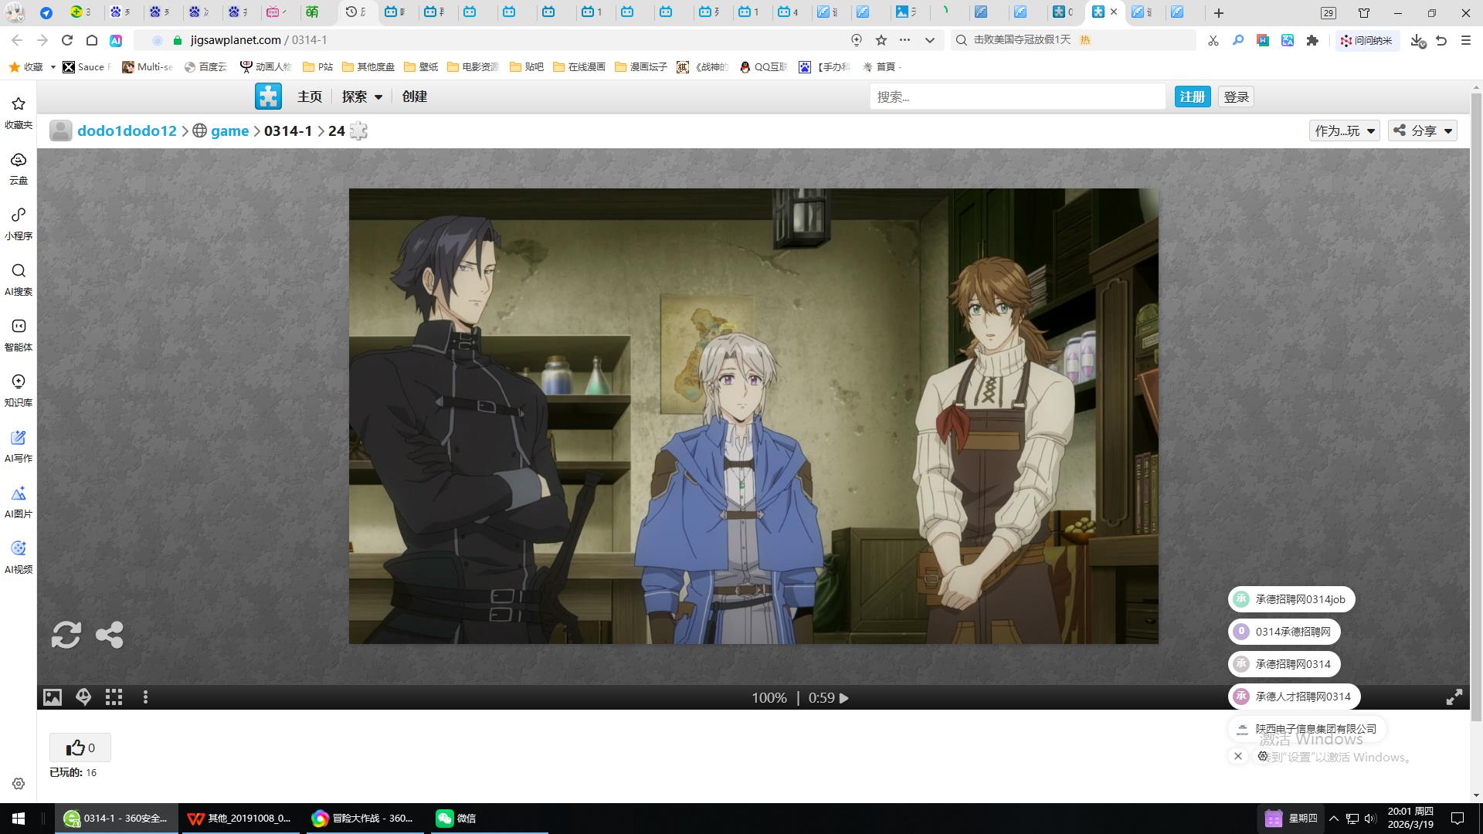Open the vertical three-dot more menu
This screenshot has height=834, width=1483.
tap(145, 697)
